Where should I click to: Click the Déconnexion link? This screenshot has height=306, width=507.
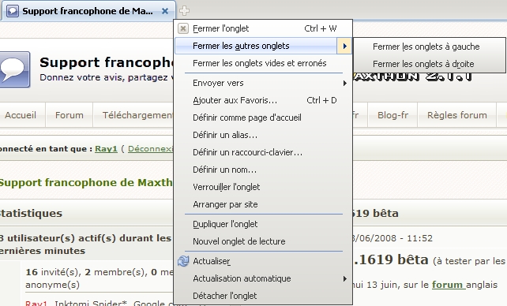(151, 149)
